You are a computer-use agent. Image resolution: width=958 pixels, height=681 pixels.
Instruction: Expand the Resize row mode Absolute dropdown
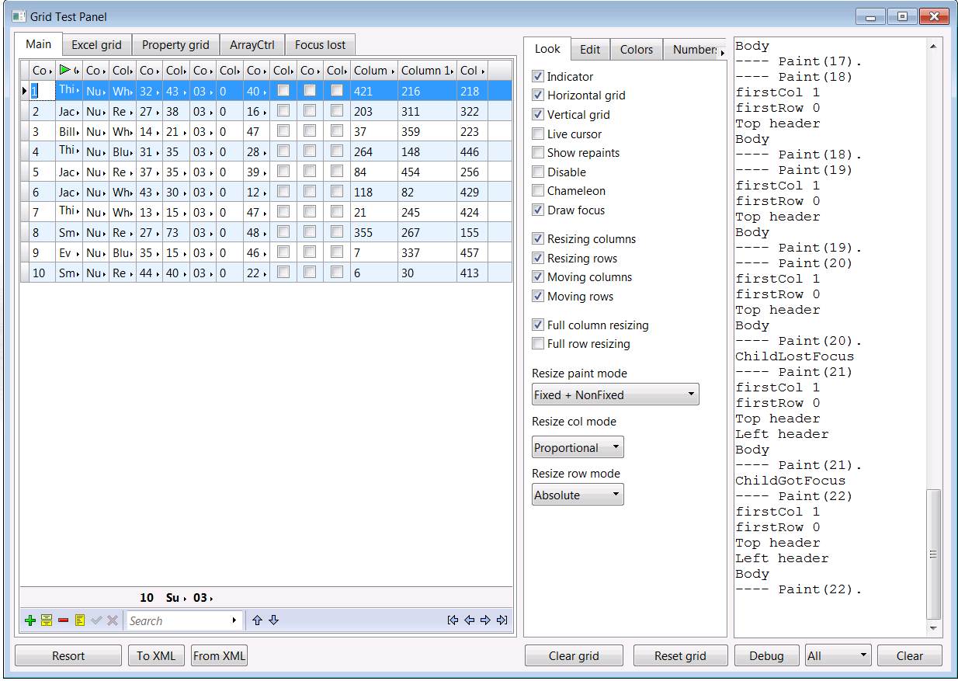tap(578, 495)
